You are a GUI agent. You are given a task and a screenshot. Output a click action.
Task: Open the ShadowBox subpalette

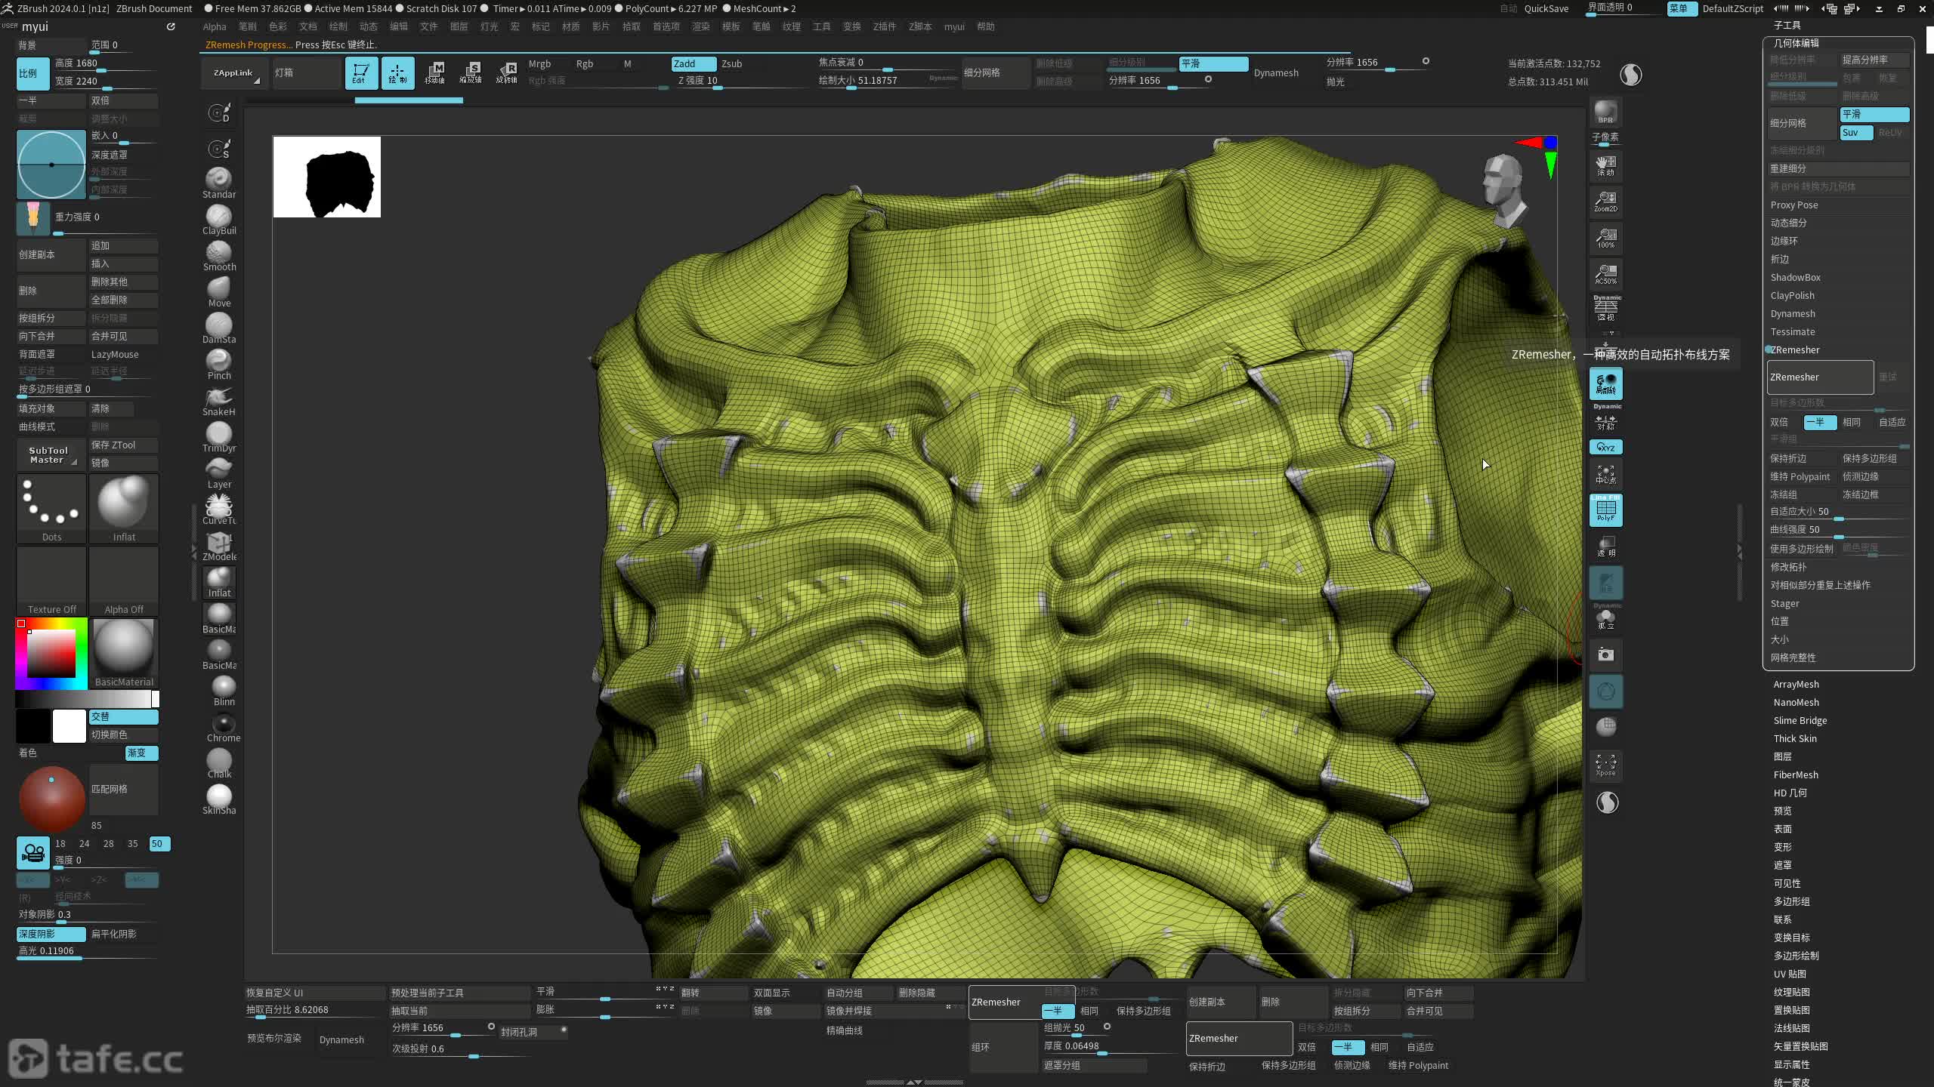[x=1795, y=277]
